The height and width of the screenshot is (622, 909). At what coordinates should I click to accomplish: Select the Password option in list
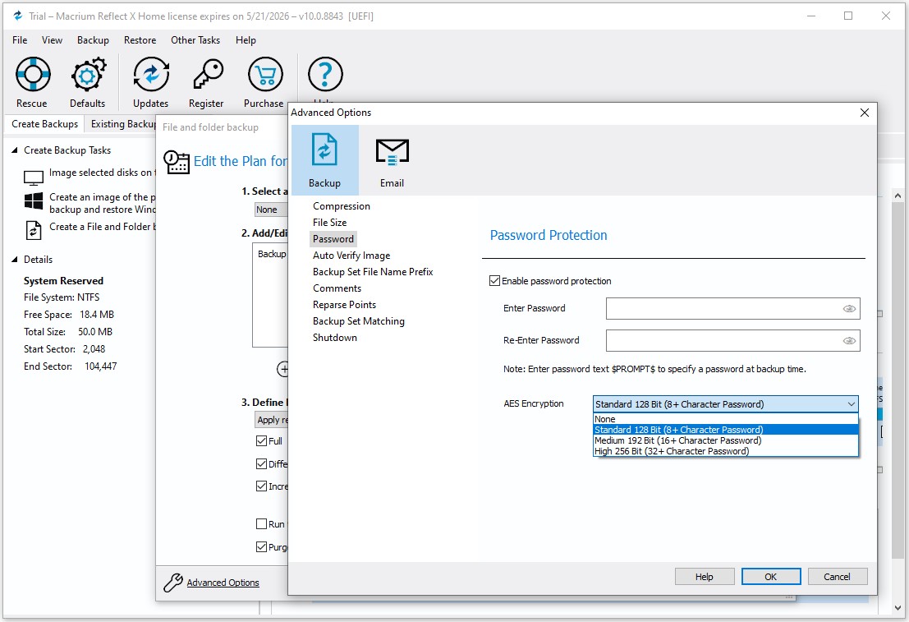(x=333, y=239)
